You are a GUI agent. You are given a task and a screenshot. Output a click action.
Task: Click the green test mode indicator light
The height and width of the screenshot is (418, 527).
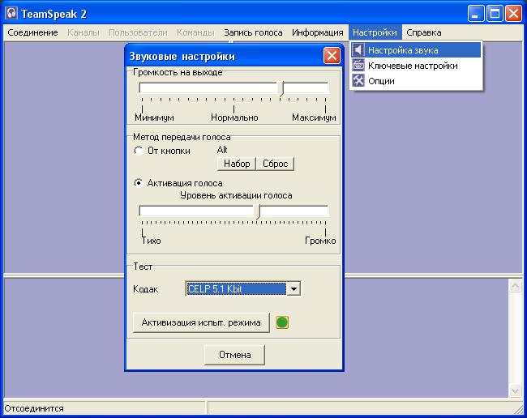(x=281, y=322)
